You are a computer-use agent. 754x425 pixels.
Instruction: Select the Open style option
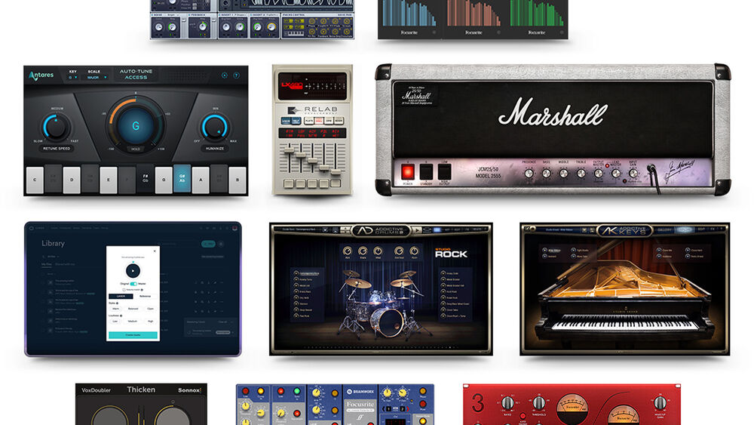click(150, 309)
